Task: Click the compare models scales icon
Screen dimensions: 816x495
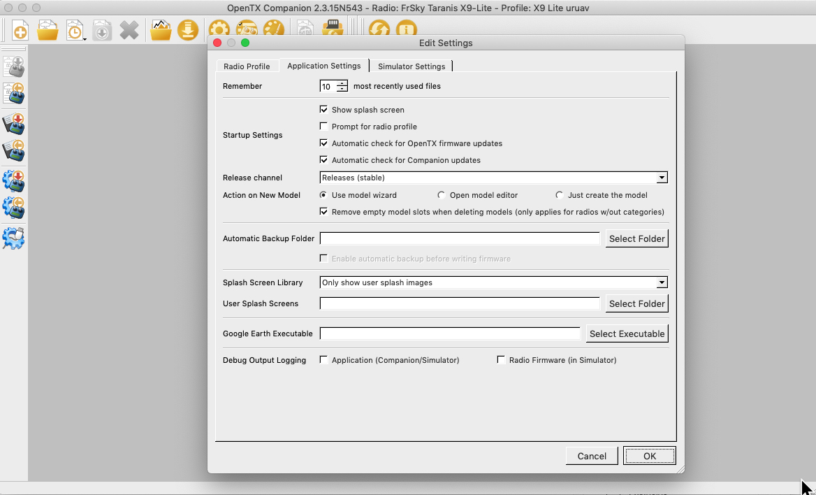Action: [305, 29]
